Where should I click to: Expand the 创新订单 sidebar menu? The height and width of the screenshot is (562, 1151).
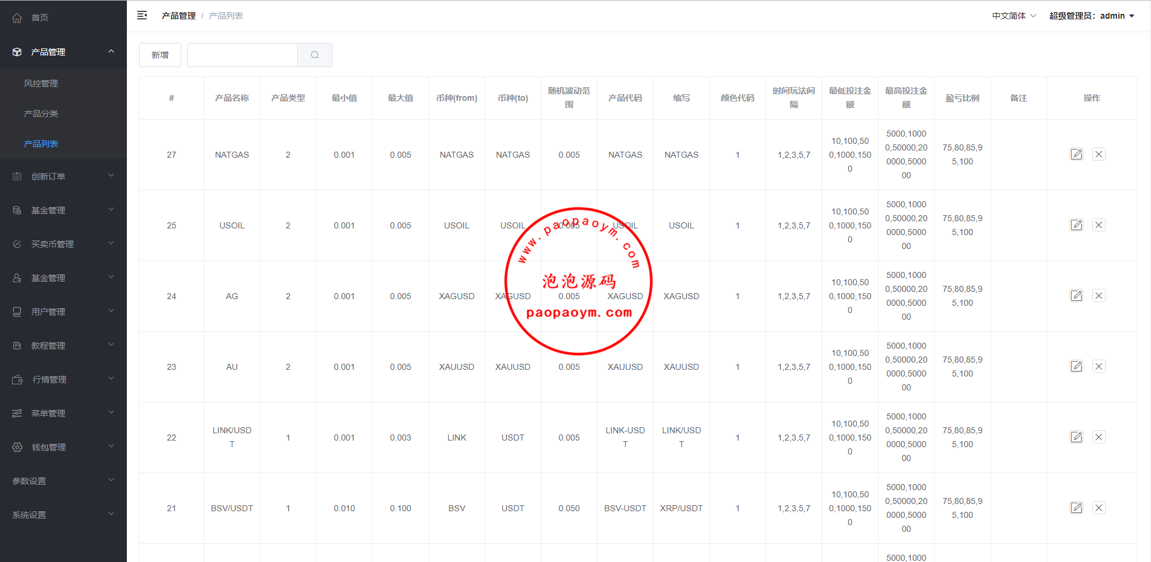[63, 176]
